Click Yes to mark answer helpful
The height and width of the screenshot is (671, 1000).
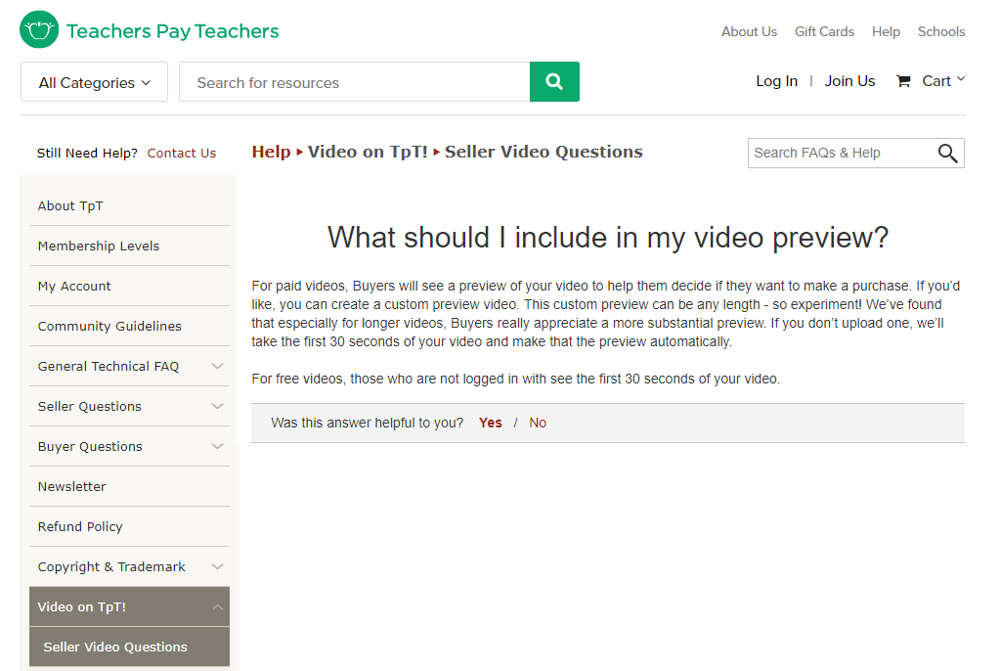pyautogui.click(x=490, y=423)
